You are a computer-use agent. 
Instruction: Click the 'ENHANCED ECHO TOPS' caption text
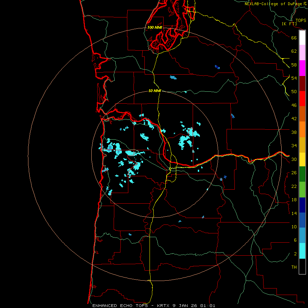[120, 306]
